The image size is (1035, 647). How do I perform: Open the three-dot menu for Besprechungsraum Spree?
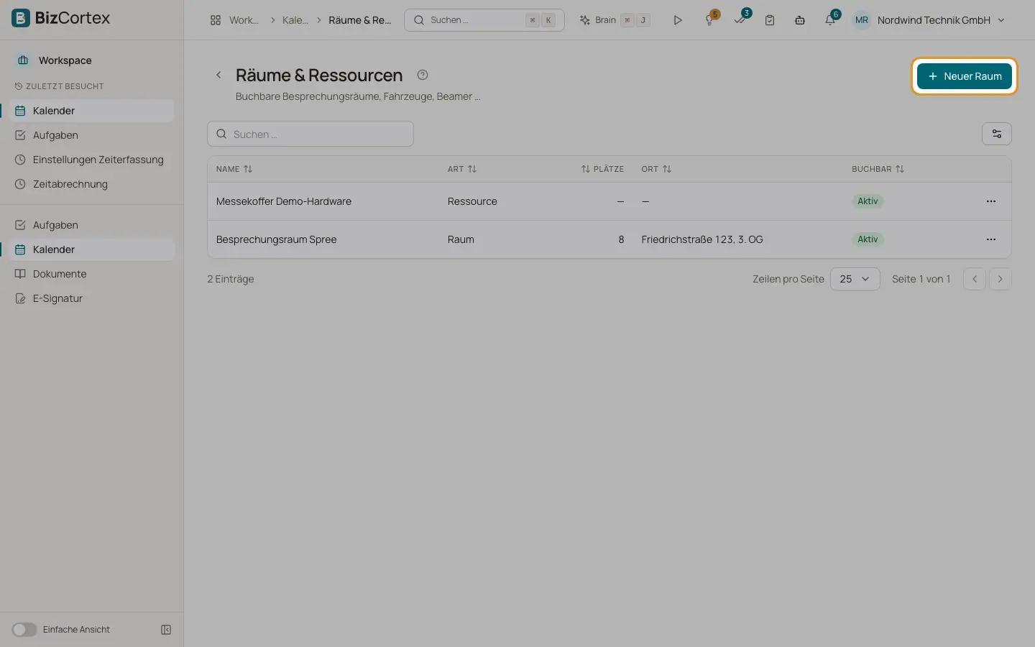point(991,239)
